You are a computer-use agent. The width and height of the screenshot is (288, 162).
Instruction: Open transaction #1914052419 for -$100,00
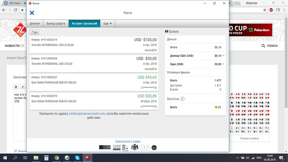click(x=94, y=45)
